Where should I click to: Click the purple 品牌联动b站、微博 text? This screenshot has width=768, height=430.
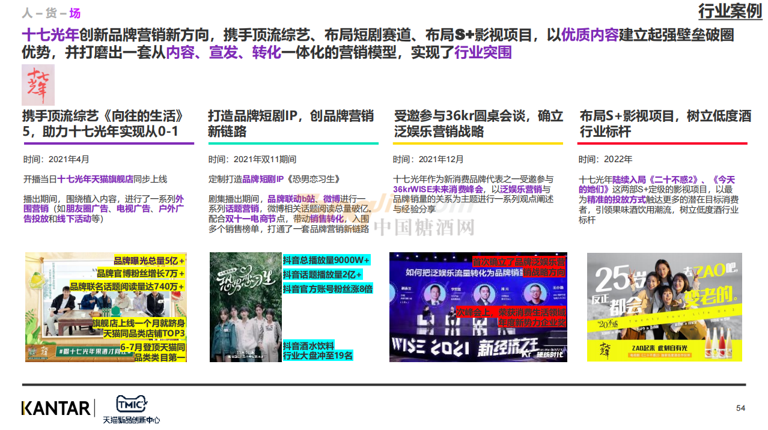pyautogui.click(x=304, y=199)
